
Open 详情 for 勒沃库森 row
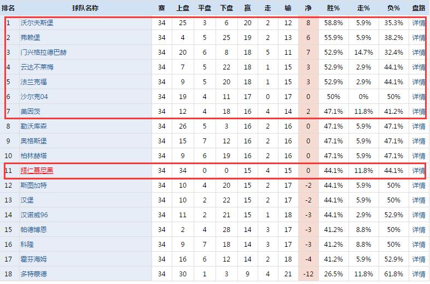[419, 126]
